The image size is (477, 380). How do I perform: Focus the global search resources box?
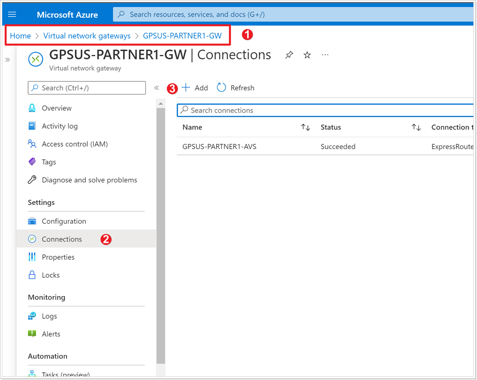pos(293,15)
